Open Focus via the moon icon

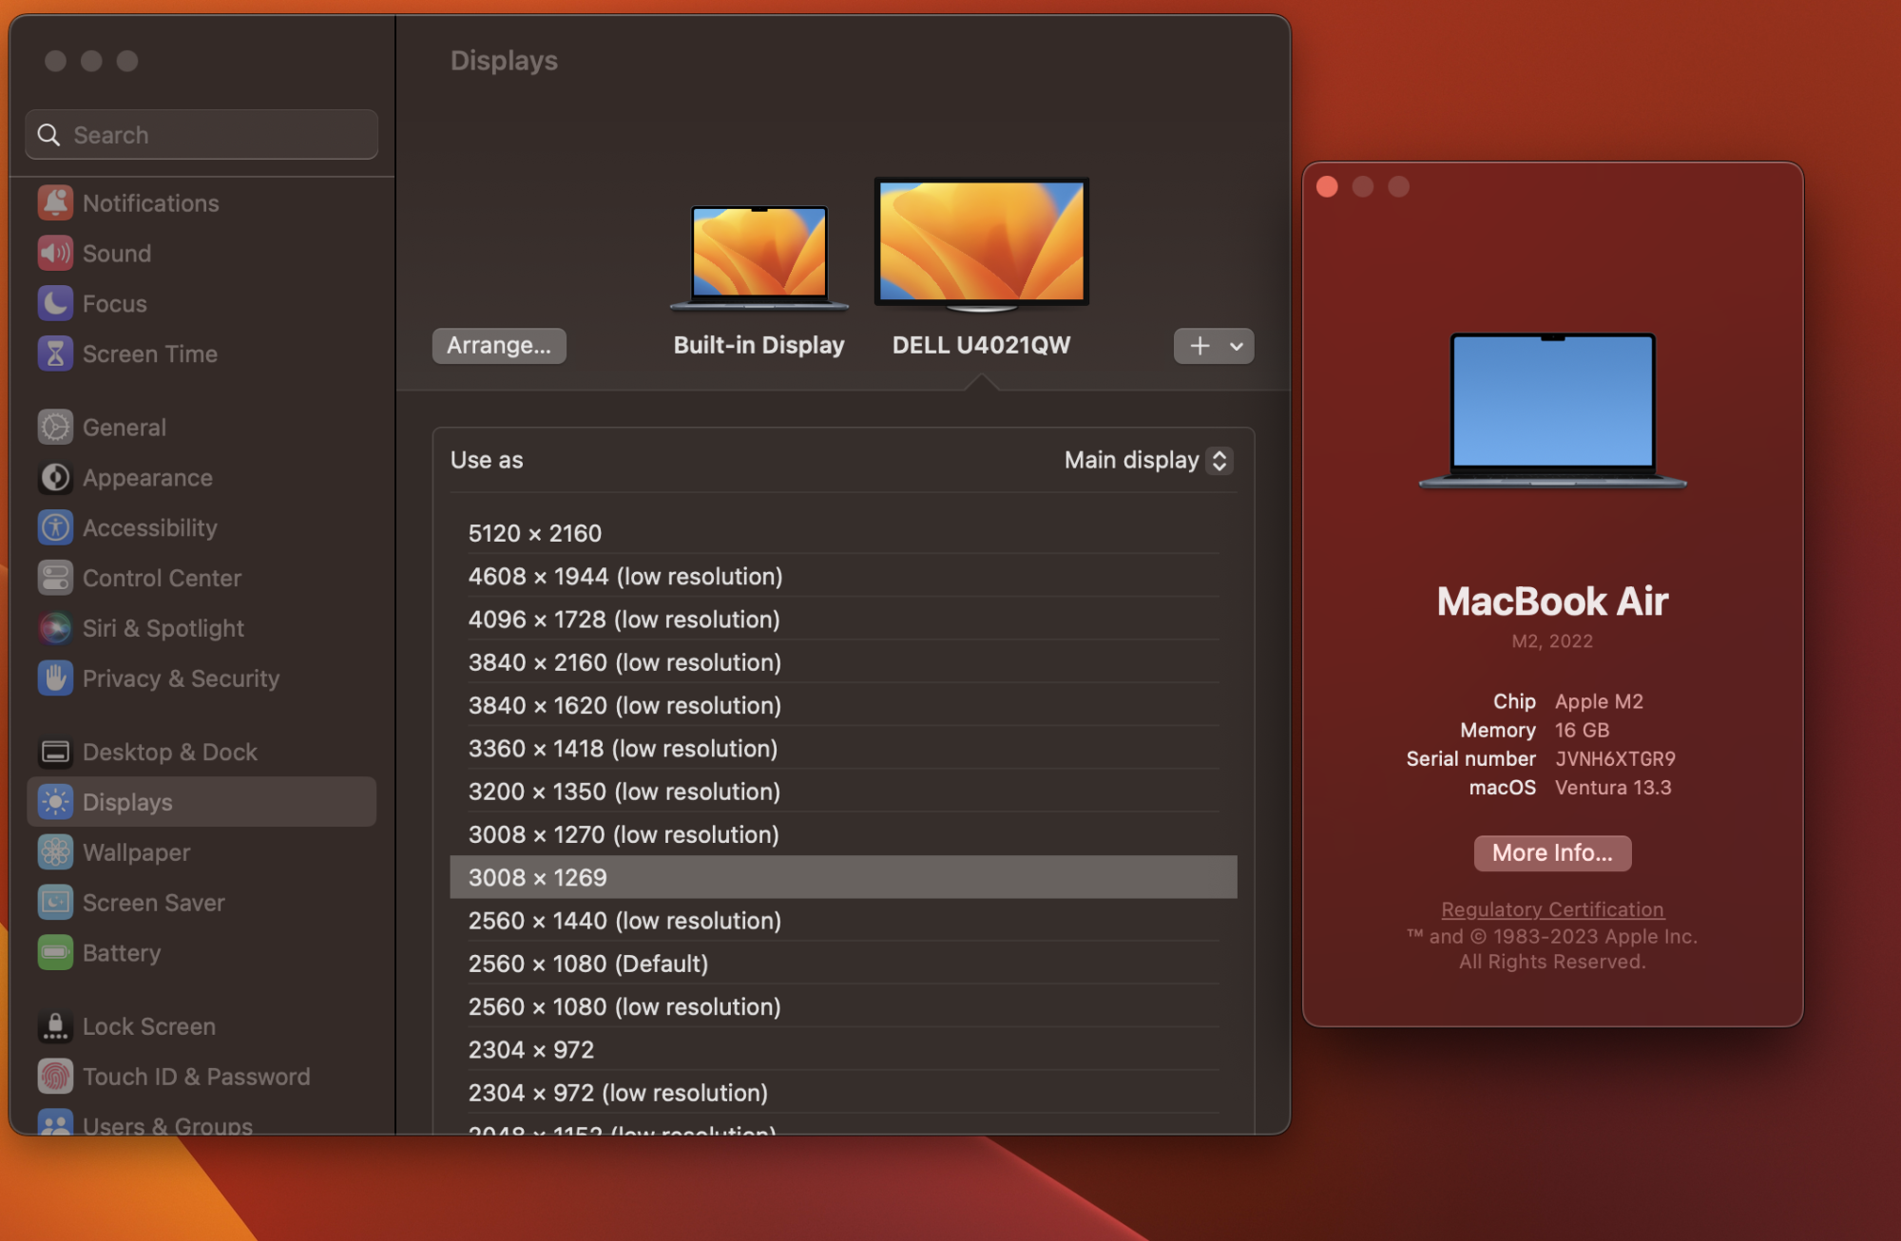point(55,303)
